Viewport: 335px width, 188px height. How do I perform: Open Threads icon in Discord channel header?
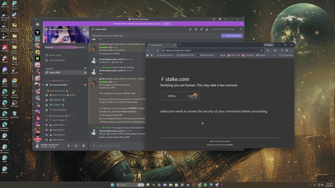point(190,29)
